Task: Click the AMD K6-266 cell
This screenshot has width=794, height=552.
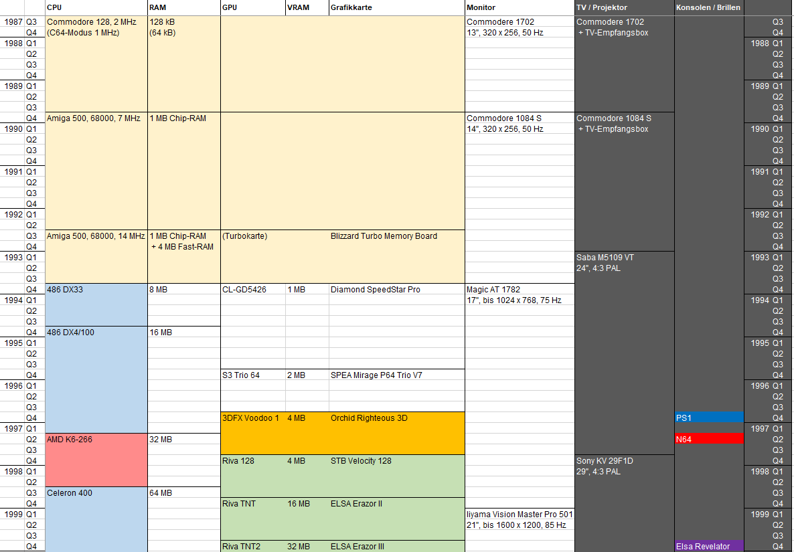Action: [x=96, y=439]
